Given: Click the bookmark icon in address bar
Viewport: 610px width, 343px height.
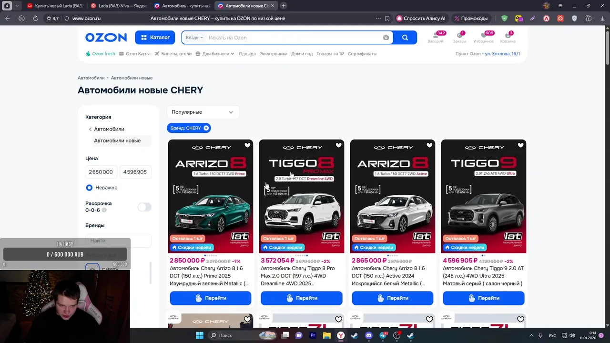Looking at the screenshot, I should point(387,19).
